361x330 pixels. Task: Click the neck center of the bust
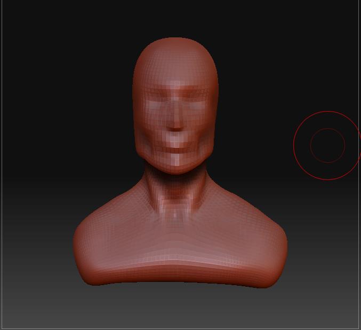pyautogui.click(x=175, y=191)
